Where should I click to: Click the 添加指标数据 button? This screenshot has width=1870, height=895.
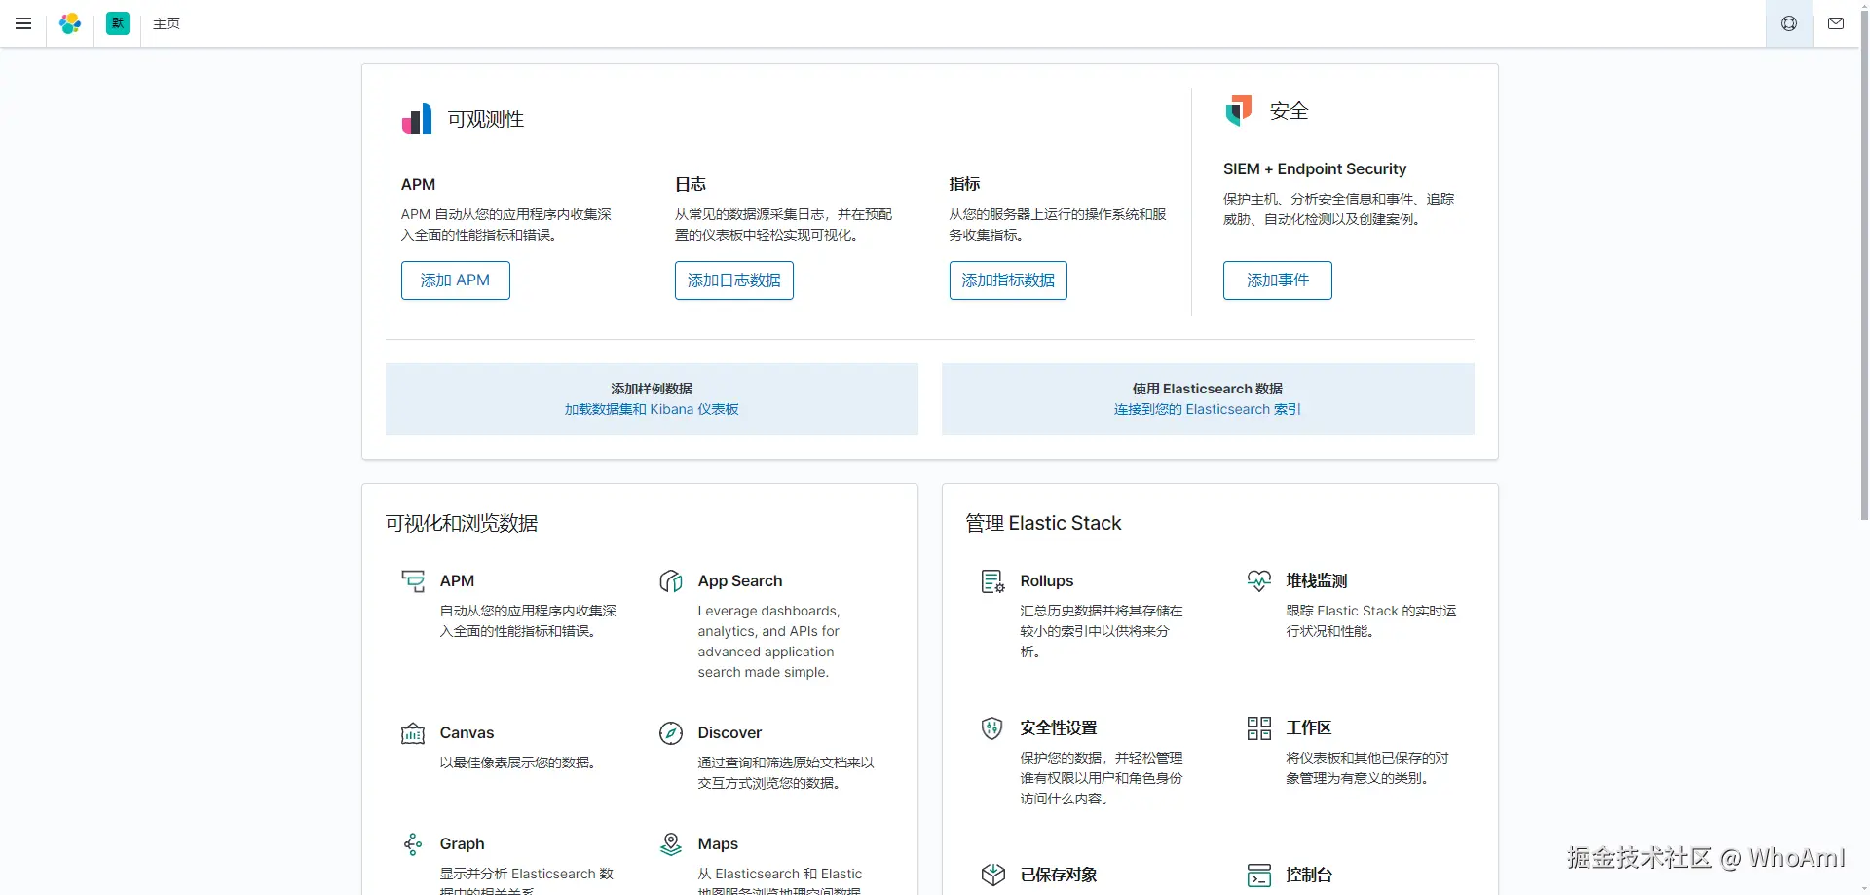pos(1008,280)
